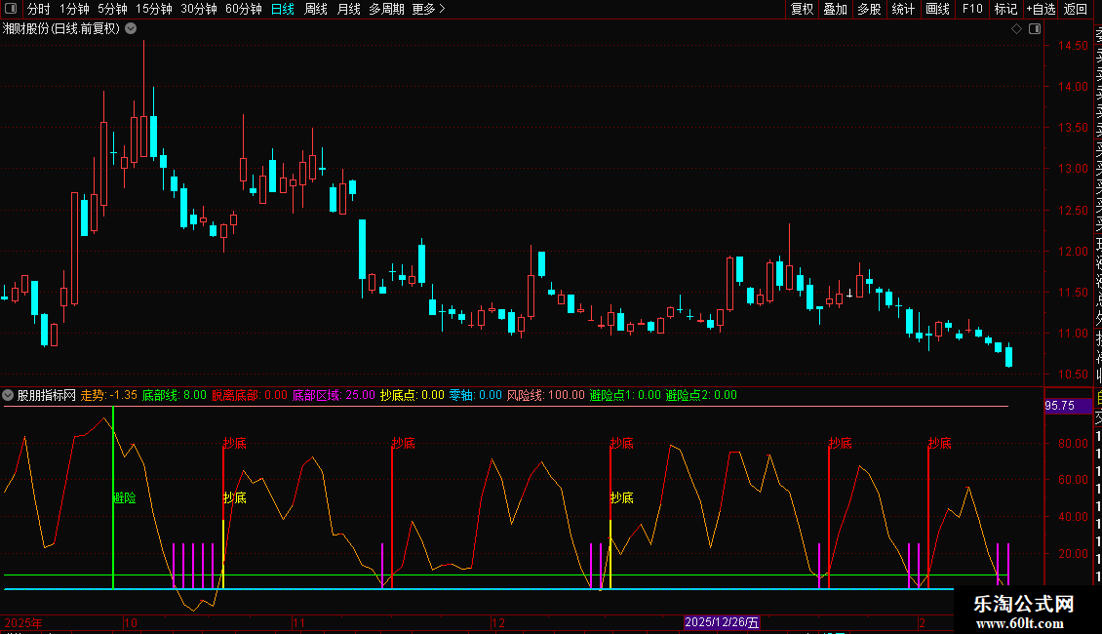Click the 叠加 overlay button
Screen dimensions: 1102x634
(x=836, y=9)
